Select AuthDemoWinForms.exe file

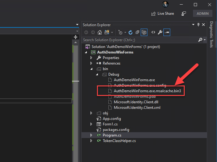coord(134,80)
